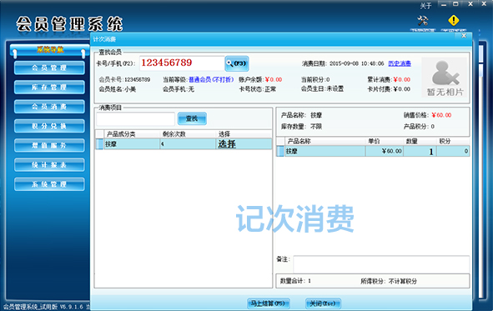Click the 剩余次数 value 4 cell
493x311 pixels.
pyautogui.click(x=188, y=144)
